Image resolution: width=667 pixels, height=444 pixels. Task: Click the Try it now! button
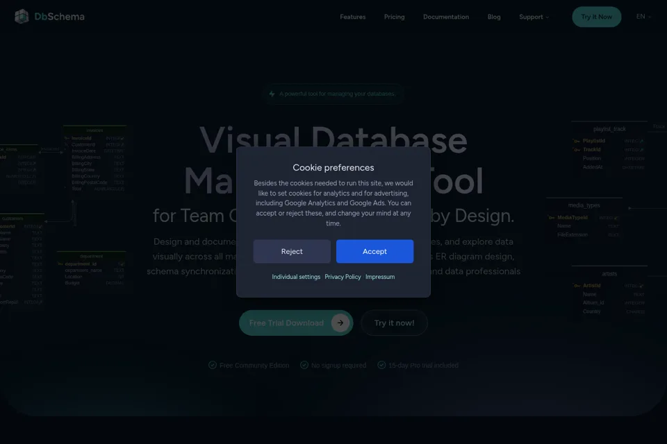pyautogui.click(x=395, y=323)
